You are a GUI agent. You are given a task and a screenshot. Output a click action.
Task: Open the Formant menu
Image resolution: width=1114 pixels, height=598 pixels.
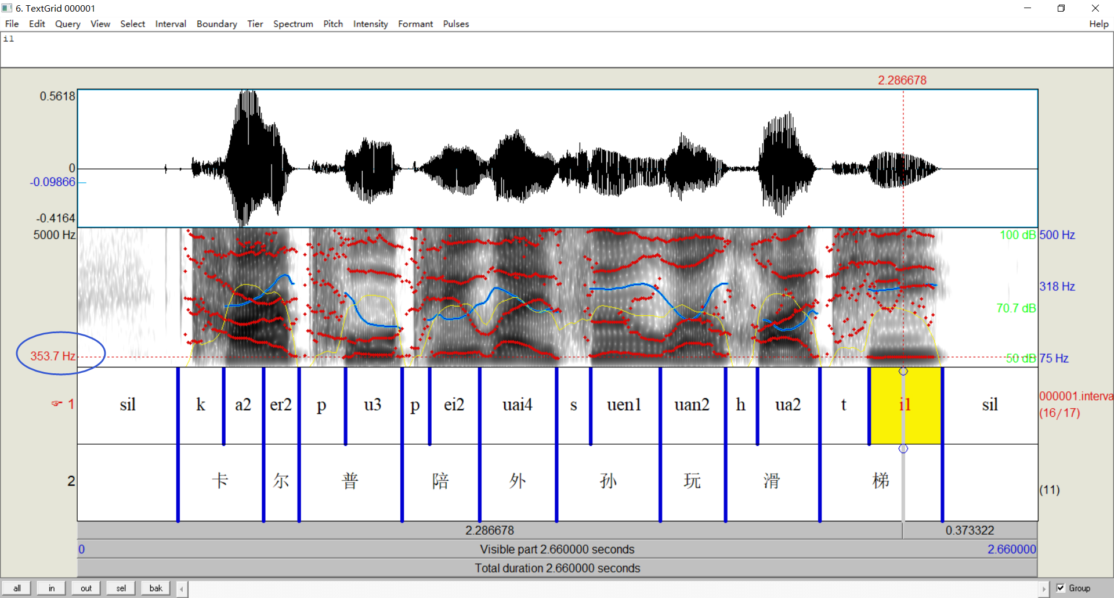(415, 24)
